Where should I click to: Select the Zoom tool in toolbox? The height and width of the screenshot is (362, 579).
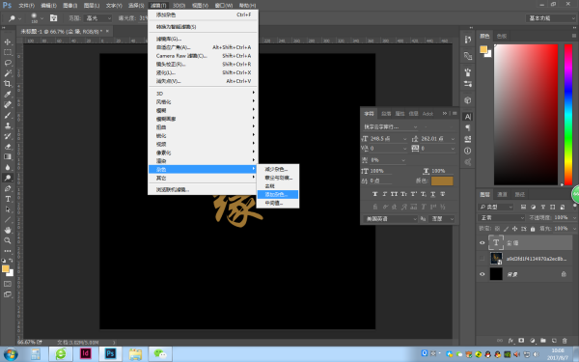8,240
